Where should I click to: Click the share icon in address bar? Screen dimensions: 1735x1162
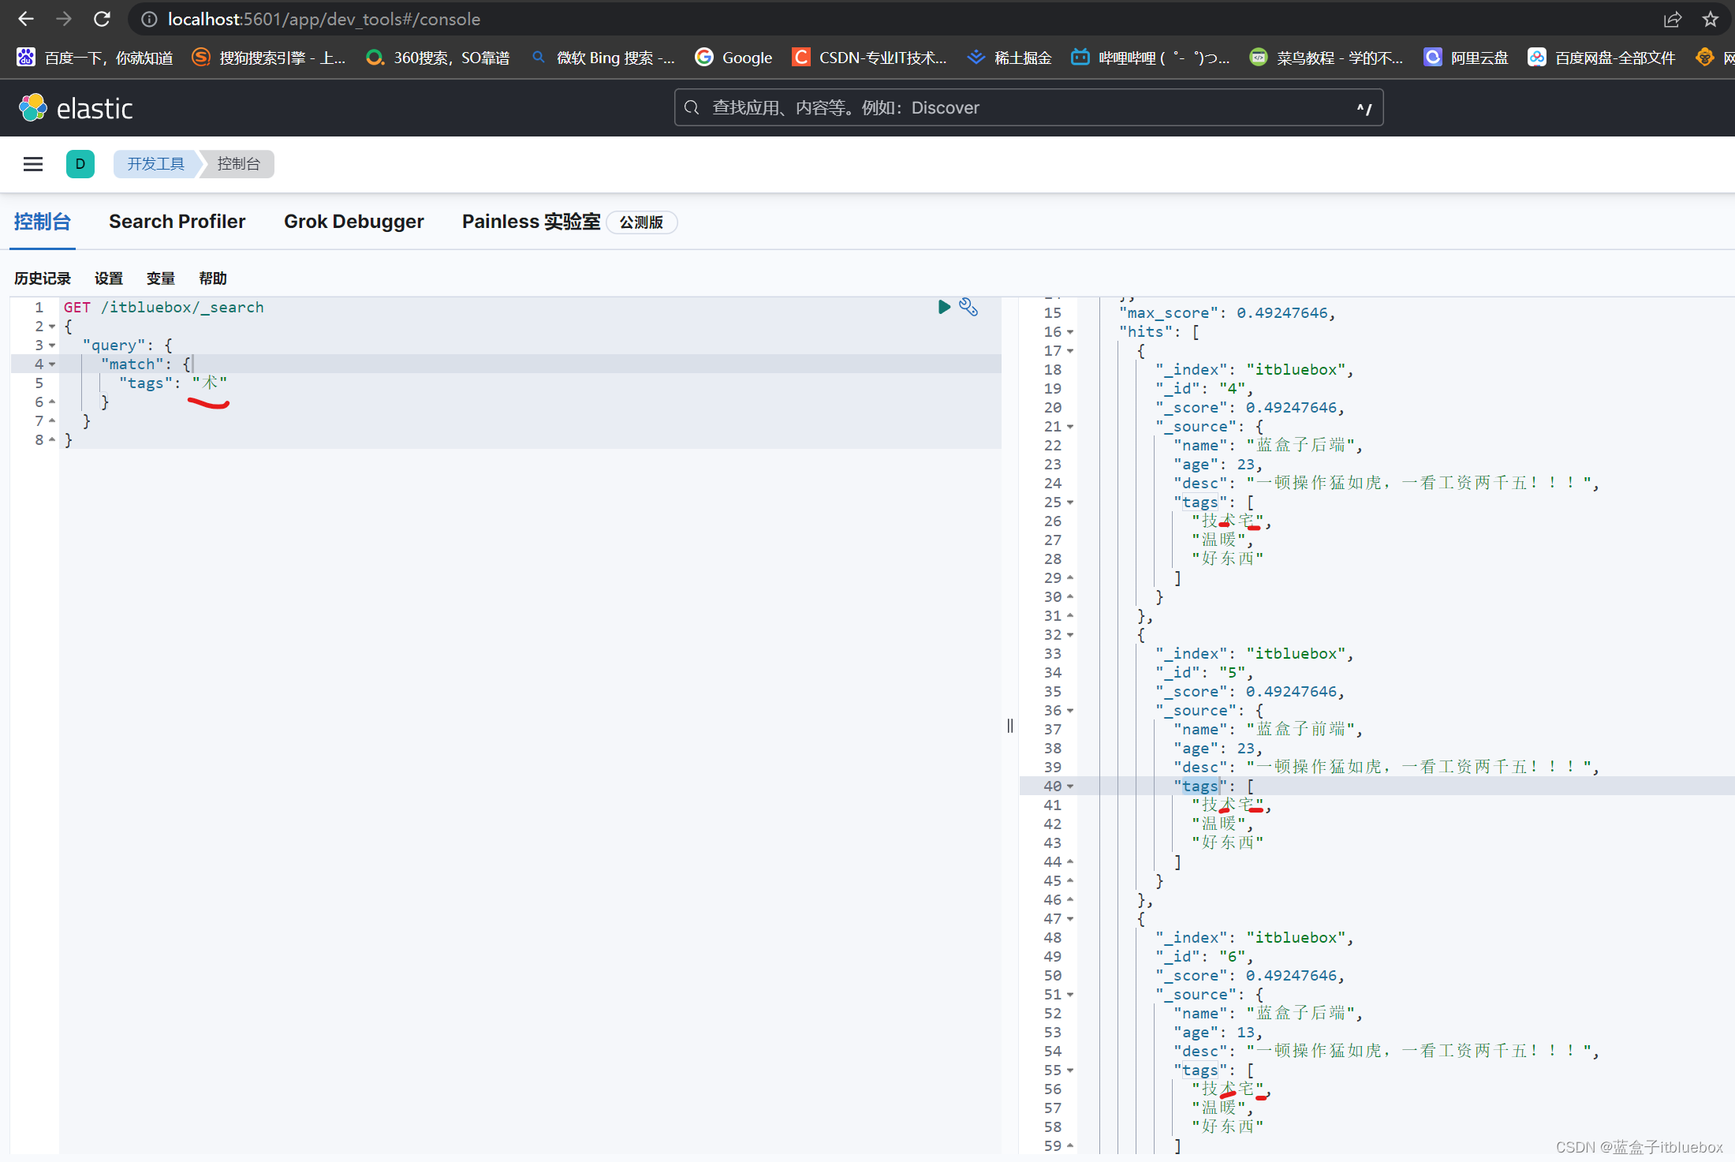[x=1673, y=19]
